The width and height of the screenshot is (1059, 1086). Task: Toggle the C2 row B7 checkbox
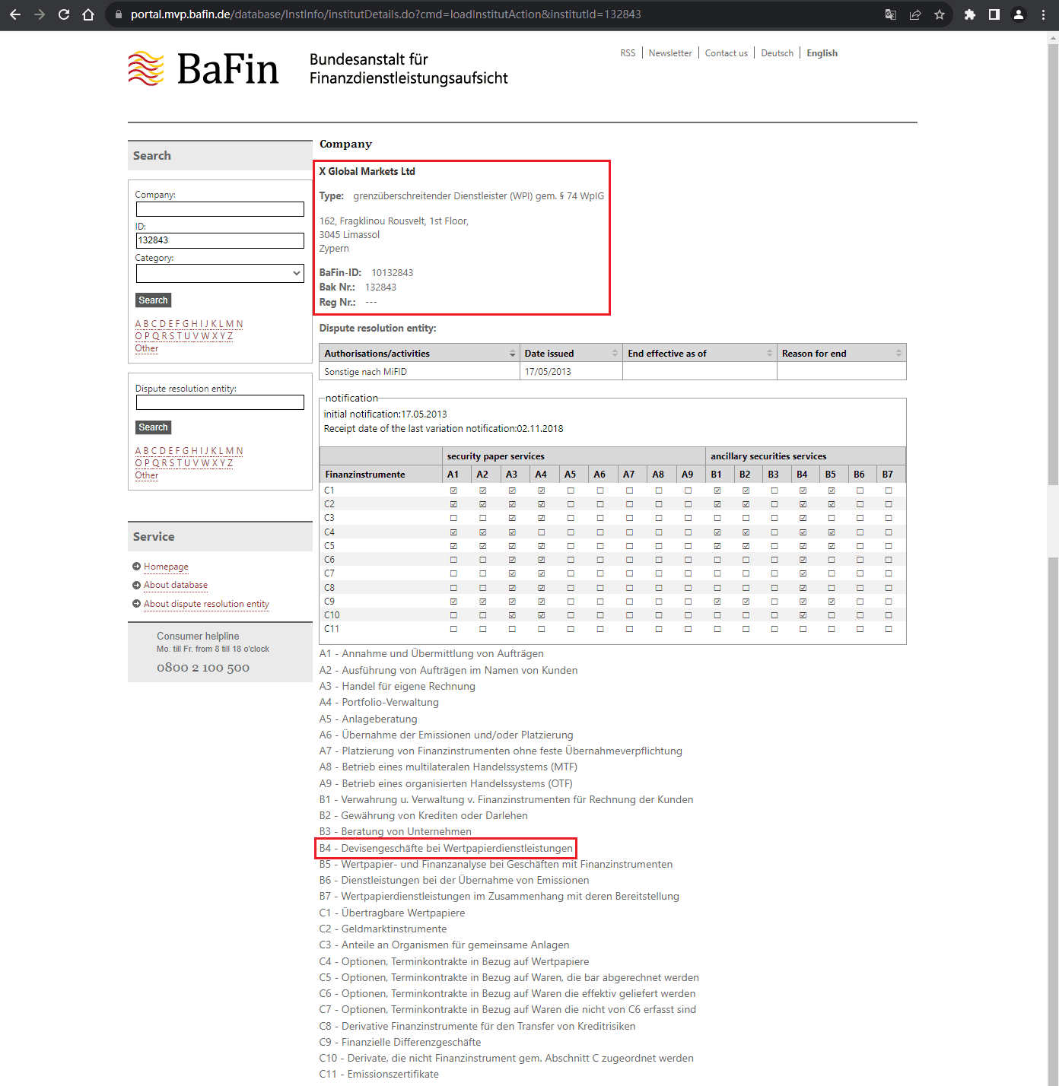coord(889,504)
